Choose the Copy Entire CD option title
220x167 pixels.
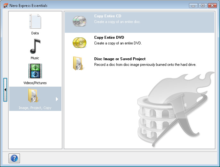[108, 16]
